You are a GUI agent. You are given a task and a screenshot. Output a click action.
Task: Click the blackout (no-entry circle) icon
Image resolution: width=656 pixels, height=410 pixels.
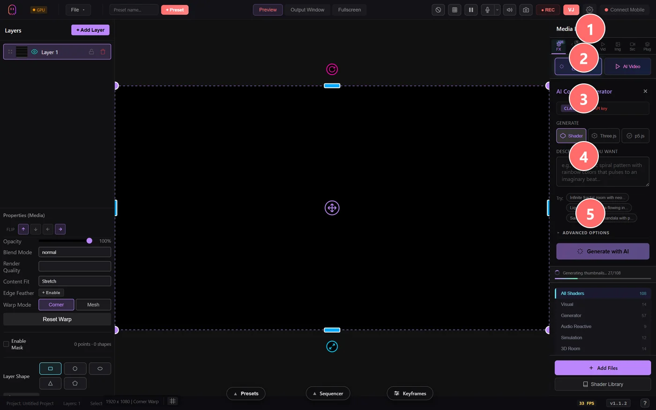coord(438,10)
